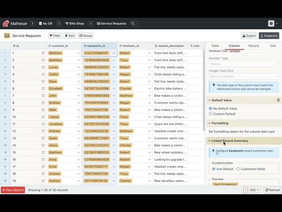Go to My DB breadcrumb
The height and width of the screenshot is (212, 282).
click(46, 23)
